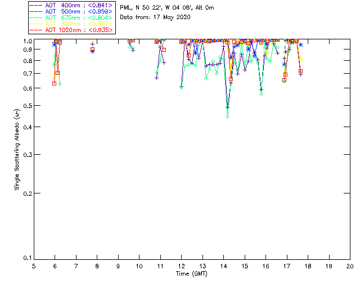Select the 'Data from: 17 May 2020' text
The height and width of the screenshot is (288, 360).
pos(155,17)
